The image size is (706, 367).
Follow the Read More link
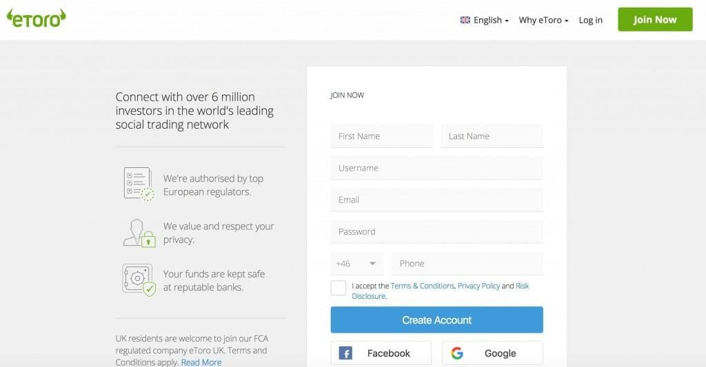pos(201,362)
